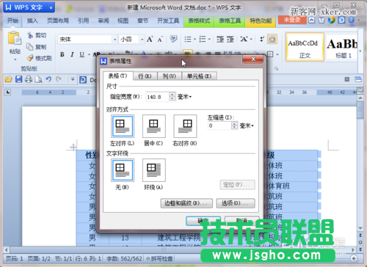This screenshot has width=367, height=267.
Task: Expand the bullet list dropdown arrow
Action: click(x=195, y=39)
